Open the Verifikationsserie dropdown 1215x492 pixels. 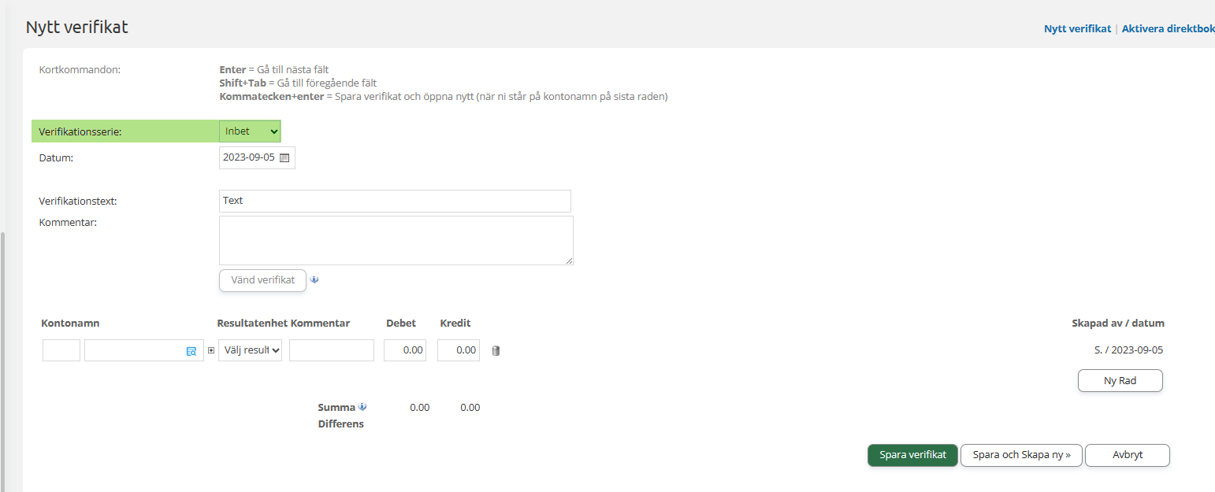point(250,131)
